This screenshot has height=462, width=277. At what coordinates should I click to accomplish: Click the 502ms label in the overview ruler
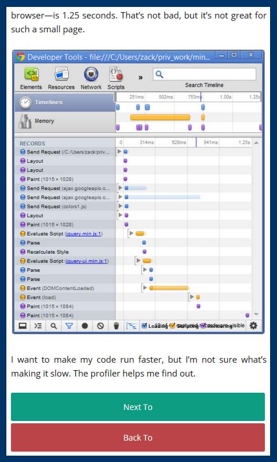pyautogui.click(x=166, y=96)
